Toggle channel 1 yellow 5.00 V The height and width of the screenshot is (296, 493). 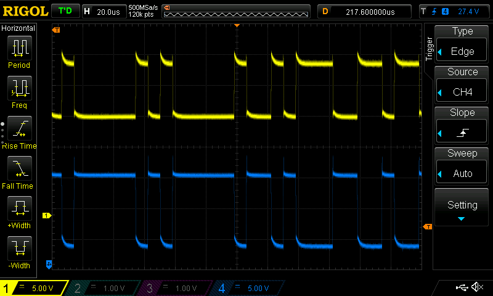click(34, 288)
